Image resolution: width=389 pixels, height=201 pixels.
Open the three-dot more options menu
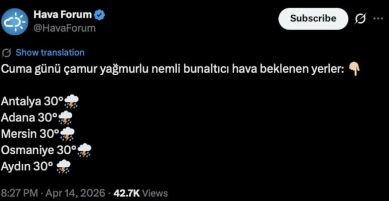[378, 18]
